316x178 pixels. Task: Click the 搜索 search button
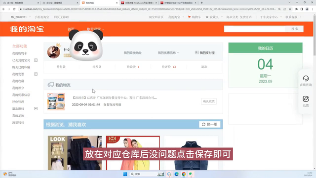coord(294,29)
